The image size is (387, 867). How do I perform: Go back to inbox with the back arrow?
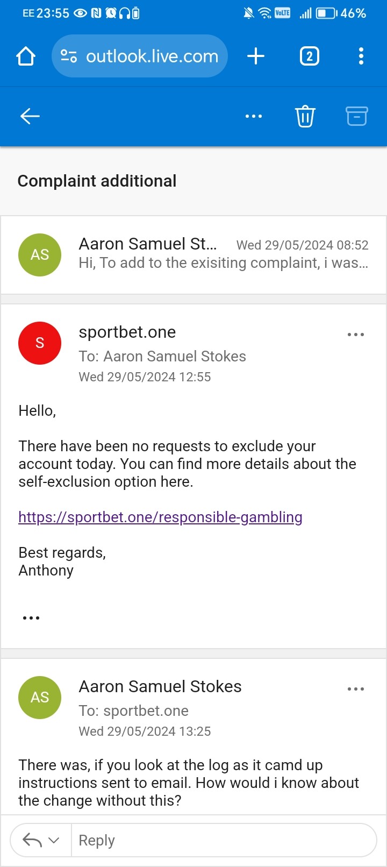pos(30,116)
